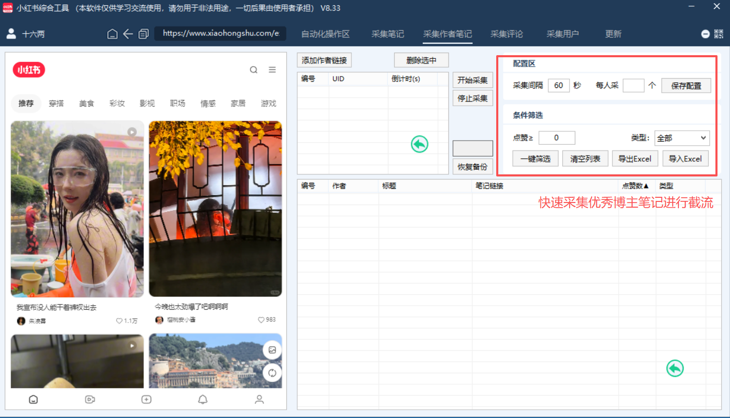This screenshot has width=730, height=418.
Task: Switch to the 自动化操作区 tab
Action: [x=325, y=34]
